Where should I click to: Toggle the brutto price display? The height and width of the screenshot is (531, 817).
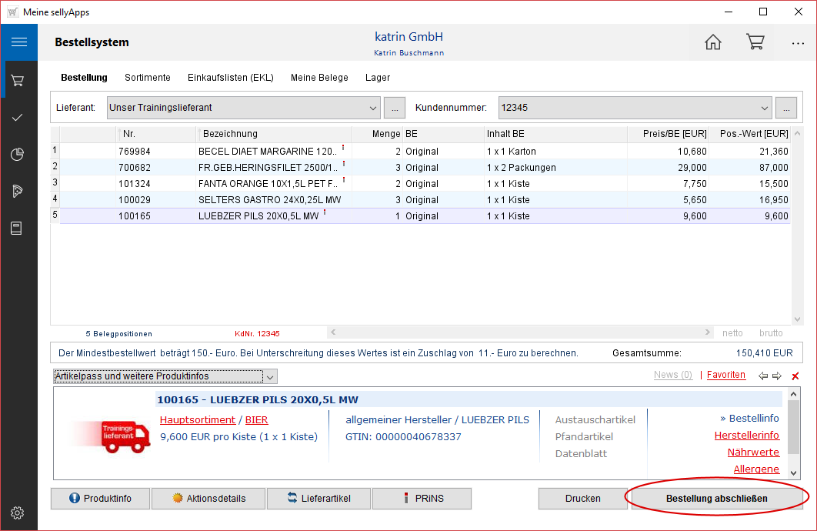pos(771,333)
